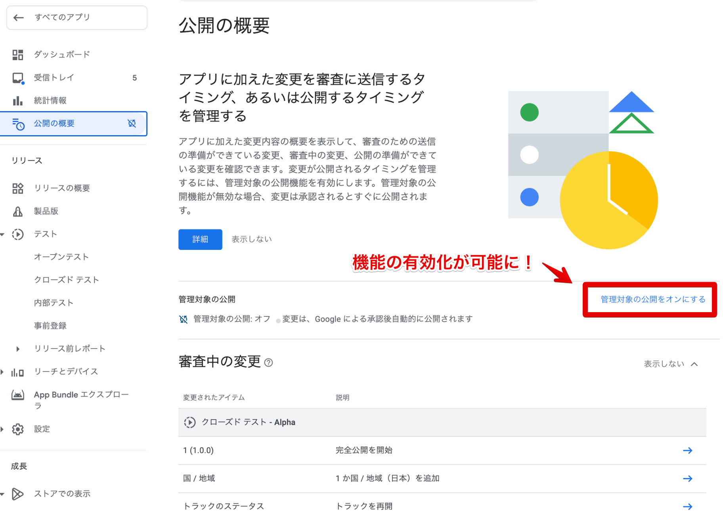Click the 製品版 production icon
Screen dimensions: 723x511
click(18, 212)
